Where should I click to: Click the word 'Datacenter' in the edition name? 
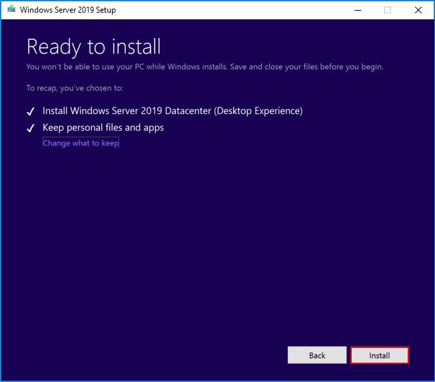(x=188, y=111)
